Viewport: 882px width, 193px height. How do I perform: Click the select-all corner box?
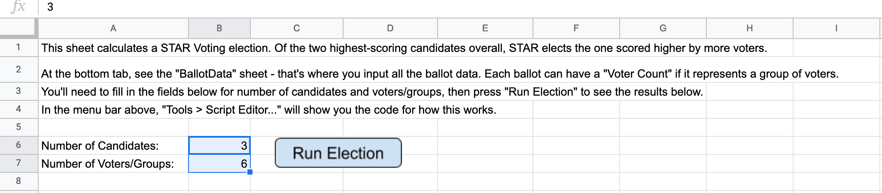click(x=18, y=28)
